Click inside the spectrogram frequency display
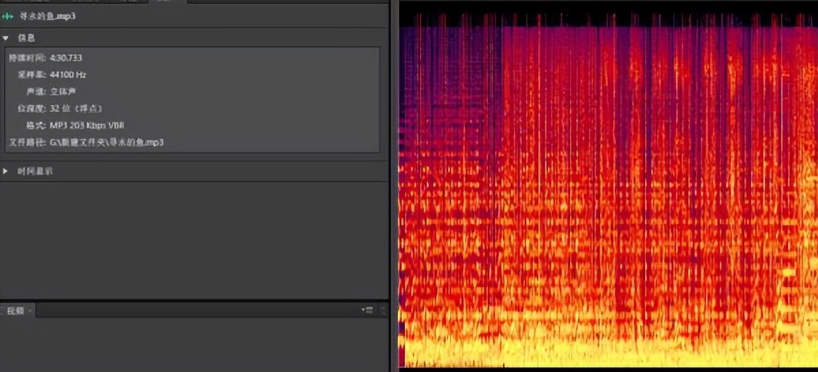The image size is (818, 372). 607,191
